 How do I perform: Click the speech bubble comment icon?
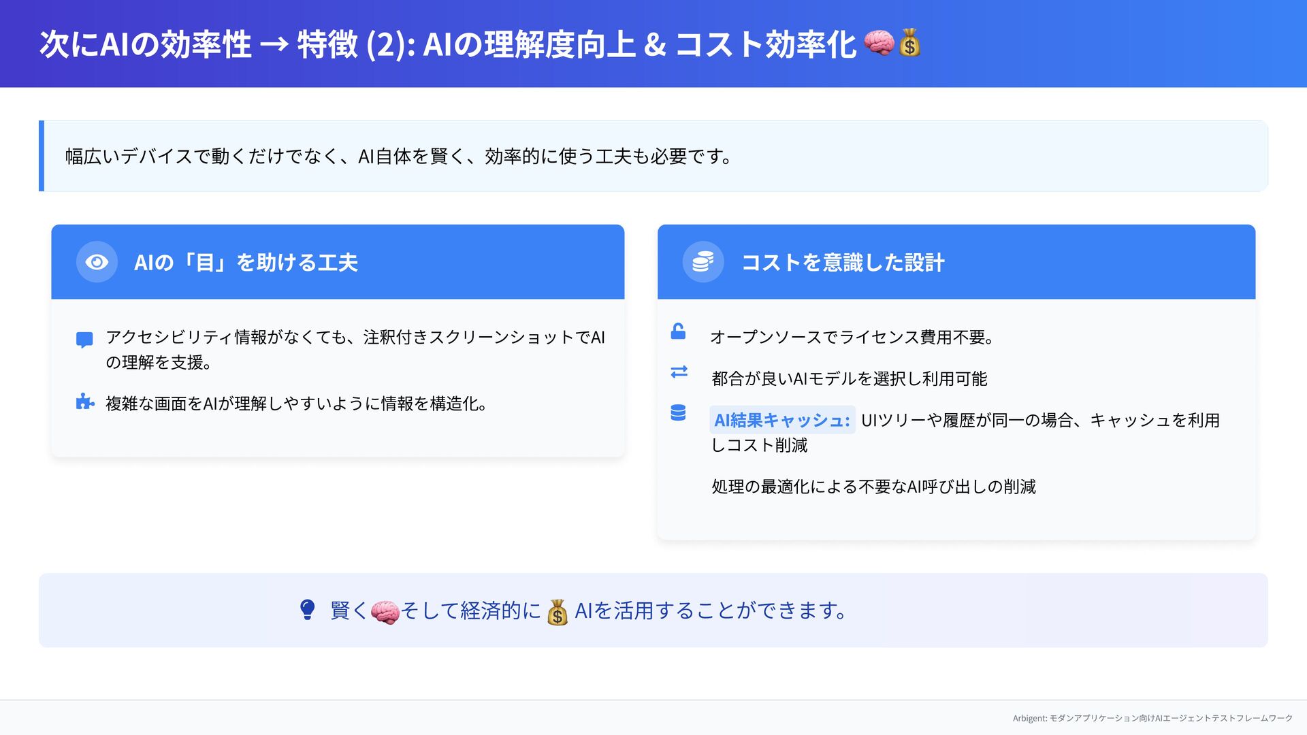(84, 340)
